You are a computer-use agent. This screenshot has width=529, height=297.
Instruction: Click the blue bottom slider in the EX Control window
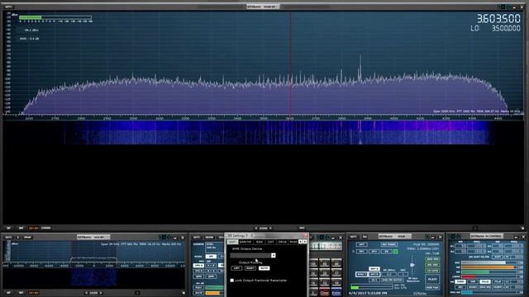pos(467,293)
